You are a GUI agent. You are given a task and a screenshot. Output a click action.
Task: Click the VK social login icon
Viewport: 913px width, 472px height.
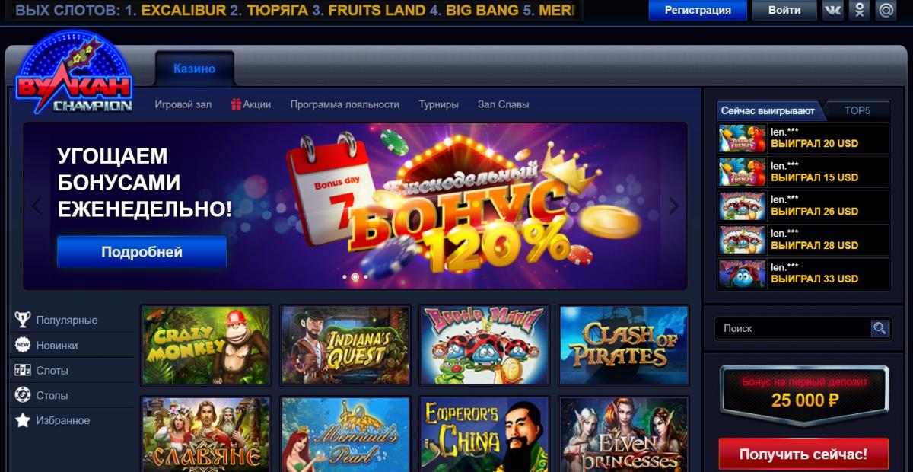point(833,11)
